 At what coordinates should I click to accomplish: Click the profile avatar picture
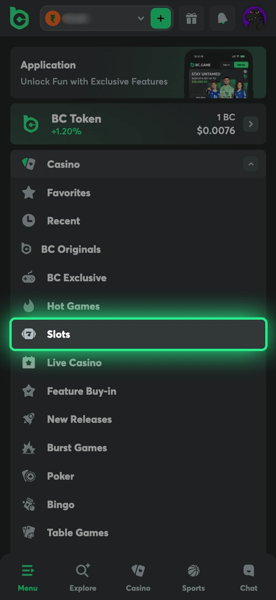(x=254, y=18)
